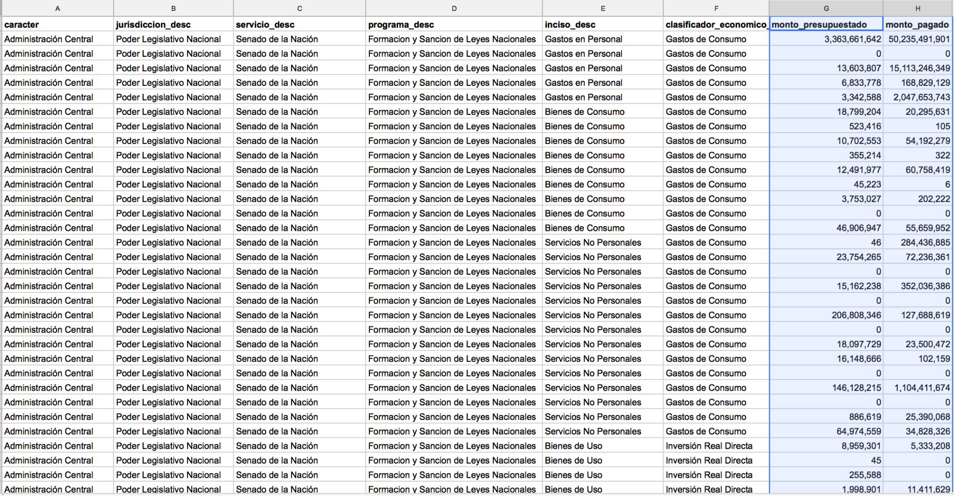Image resolution: width=954 pixels, height=496 pixels.
Task: Select cell with value 18,799,204
Action: click(826, 112)
